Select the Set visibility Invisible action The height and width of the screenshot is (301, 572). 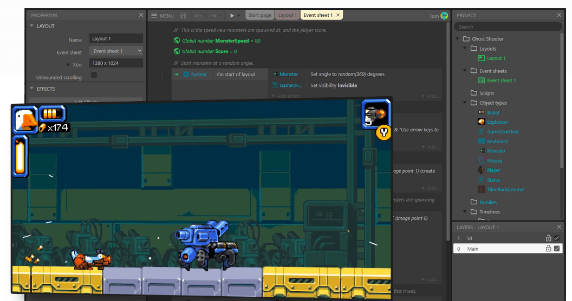click(x=334, y=85)
